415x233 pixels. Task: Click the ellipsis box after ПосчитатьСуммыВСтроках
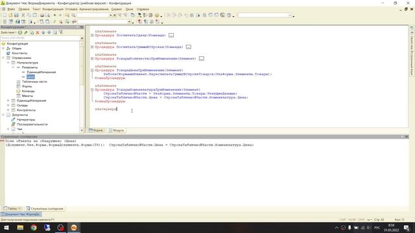189,47
